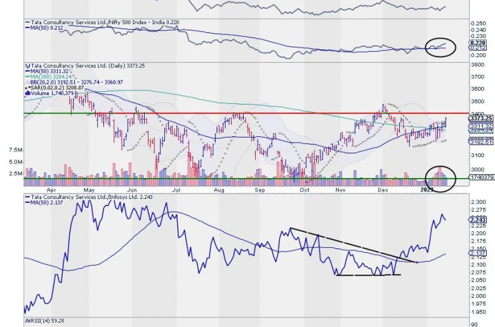Click the 2.300 Infosys ratio axis label
This screenshot has width=495, height=327.
(x=478, y=202)
